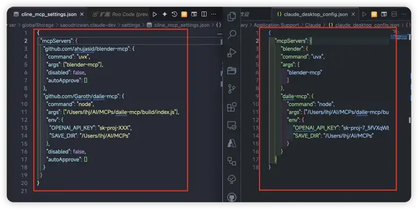Click "github.com/ahujasid/blender-mcp" key in left editor
418x209 pixels.
(87, 49)
